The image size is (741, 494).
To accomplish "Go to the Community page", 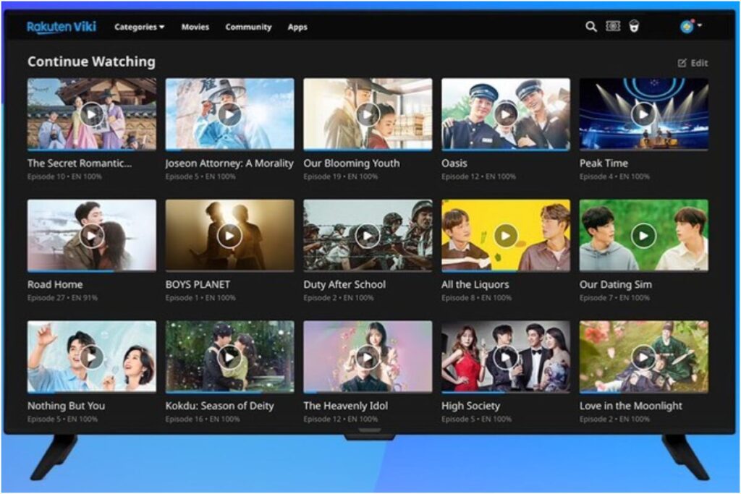I will (248, 27).
